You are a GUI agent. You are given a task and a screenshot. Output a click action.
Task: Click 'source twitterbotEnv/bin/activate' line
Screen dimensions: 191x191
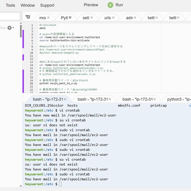pyautogui.click(x=64, y=41)
